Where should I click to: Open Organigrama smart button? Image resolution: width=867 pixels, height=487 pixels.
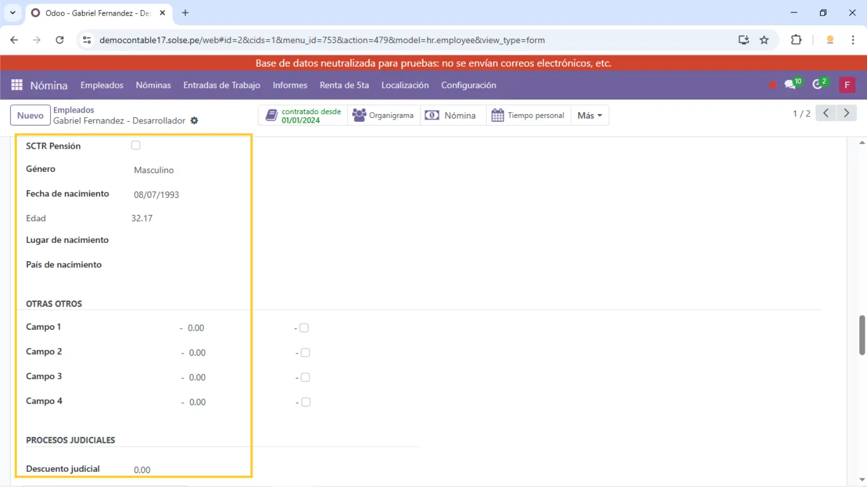[383, 115]
